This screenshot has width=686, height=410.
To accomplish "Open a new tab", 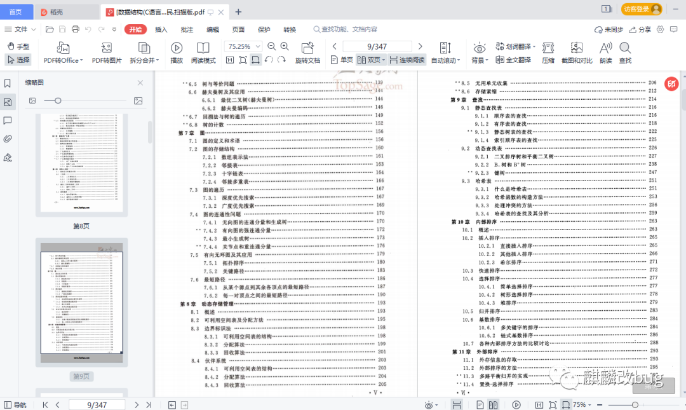I will (x=238, y=12).
